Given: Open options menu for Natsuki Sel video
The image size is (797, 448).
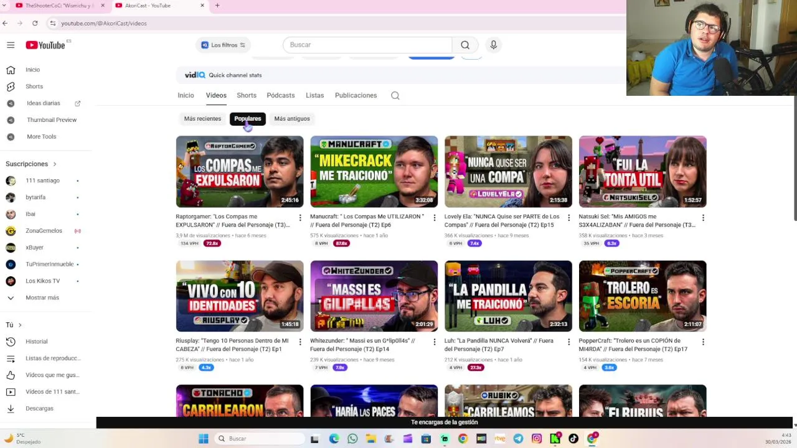Looking at the screenshot, I should [703, 218].
